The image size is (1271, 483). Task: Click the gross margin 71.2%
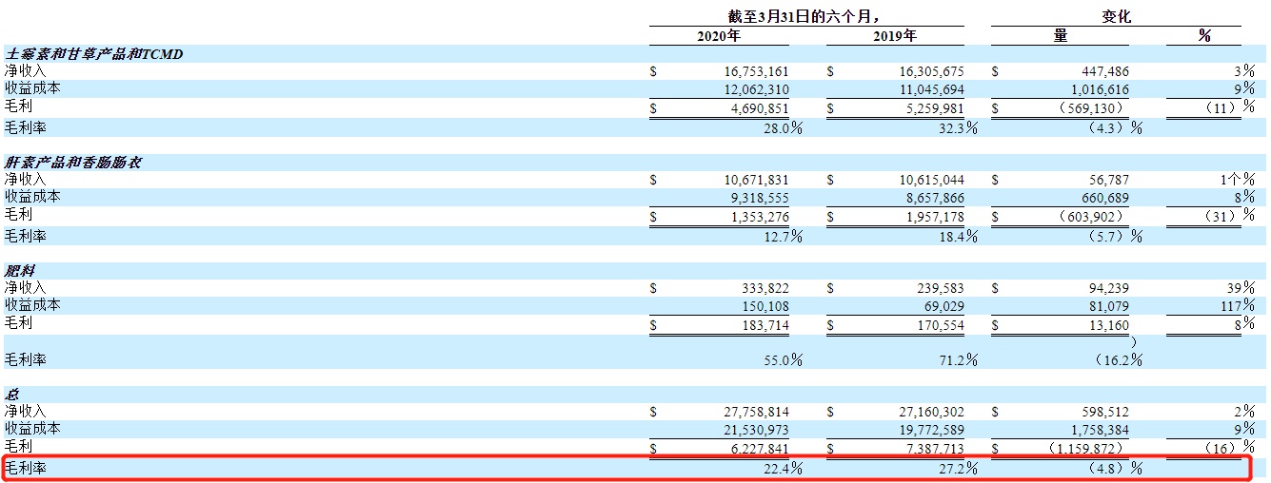pos(957,360)
